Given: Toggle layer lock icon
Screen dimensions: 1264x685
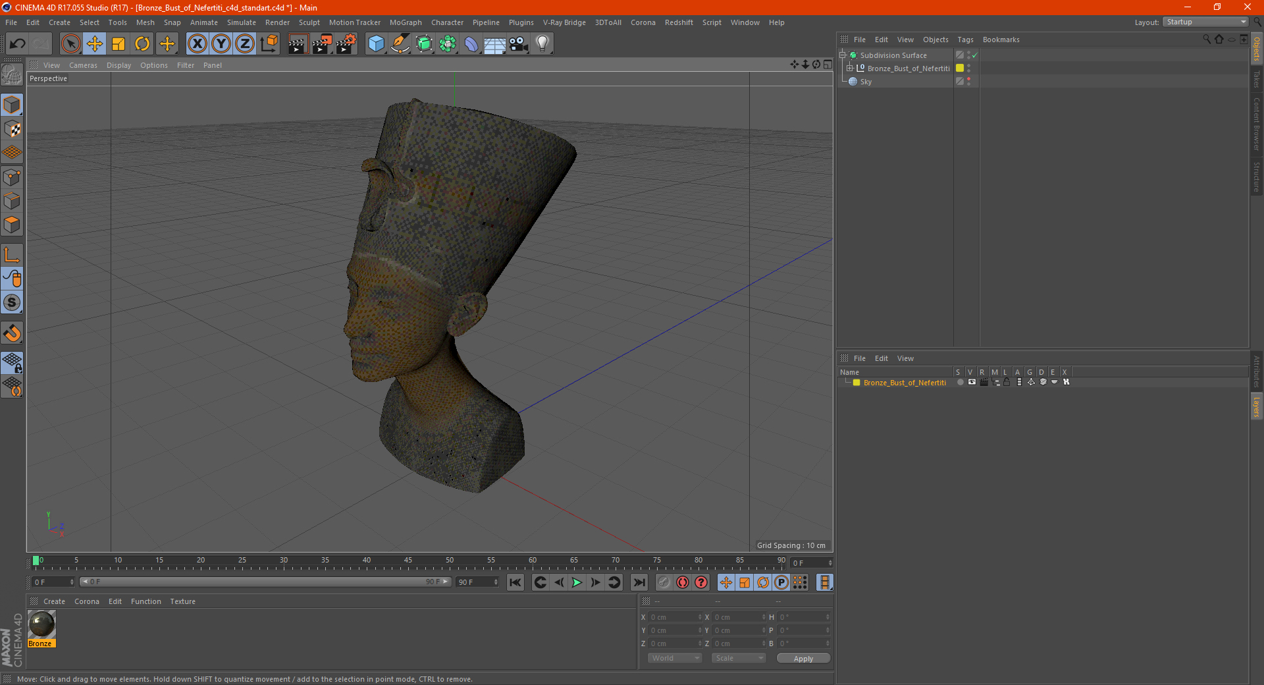Looking at the screenshot, I should (x=1007, y=382).
